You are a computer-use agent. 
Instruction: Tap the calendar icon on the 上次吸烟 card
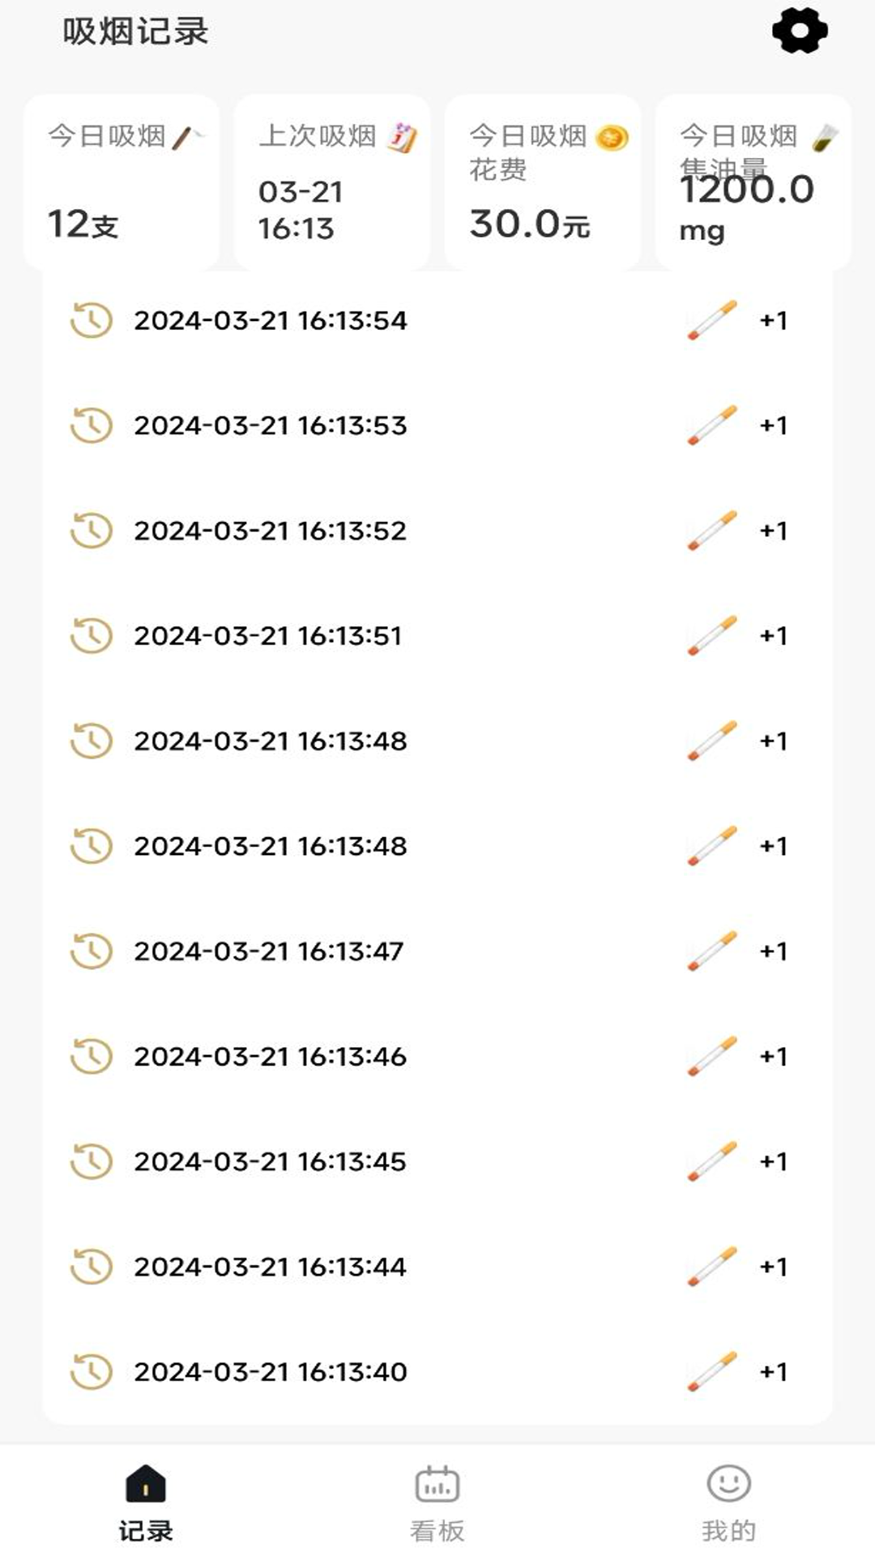coord(402,137)
